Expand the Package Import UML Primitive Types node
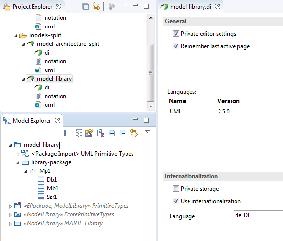 click(x=18, y=154)
